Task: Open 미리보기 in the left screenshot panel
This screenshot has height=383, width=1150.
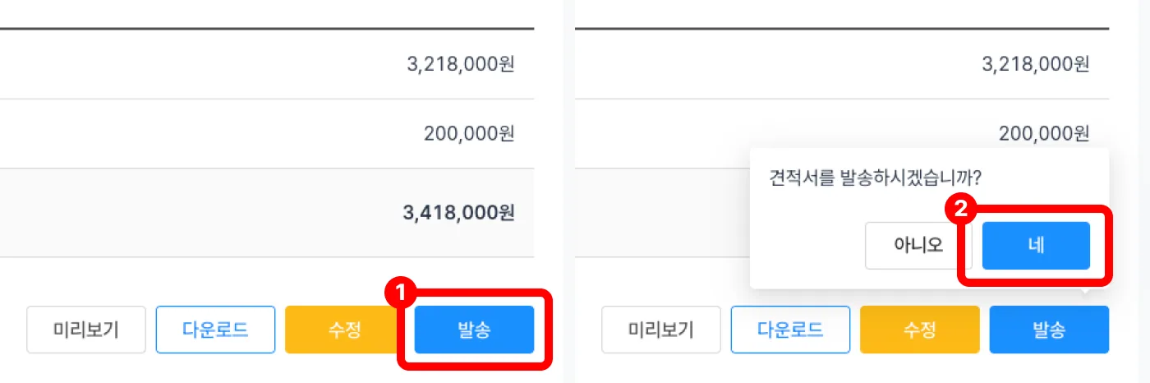Action: [86, 330]
